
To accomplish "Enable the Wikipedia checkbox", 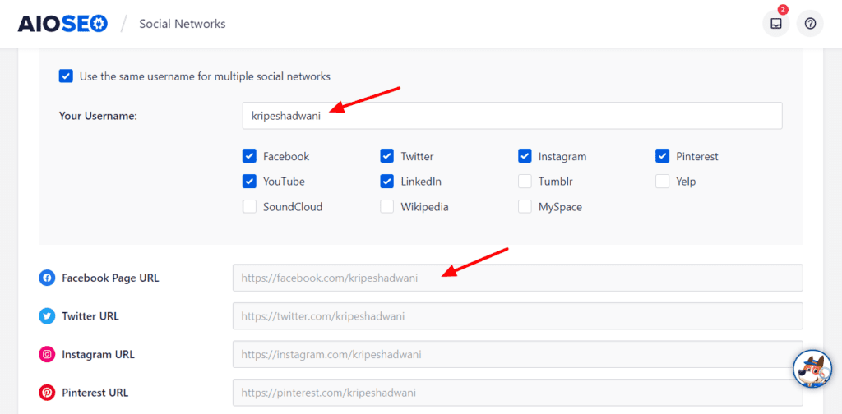I will (x=387, y=206).
